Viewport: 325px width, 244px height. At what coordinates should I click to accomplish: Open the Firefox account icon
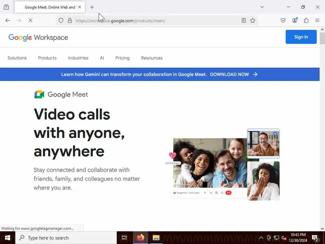295,20
